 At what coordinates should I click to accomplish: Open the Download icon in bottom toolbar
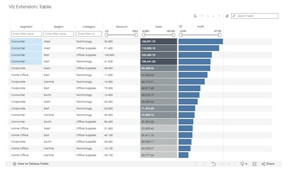pos(242,164)
